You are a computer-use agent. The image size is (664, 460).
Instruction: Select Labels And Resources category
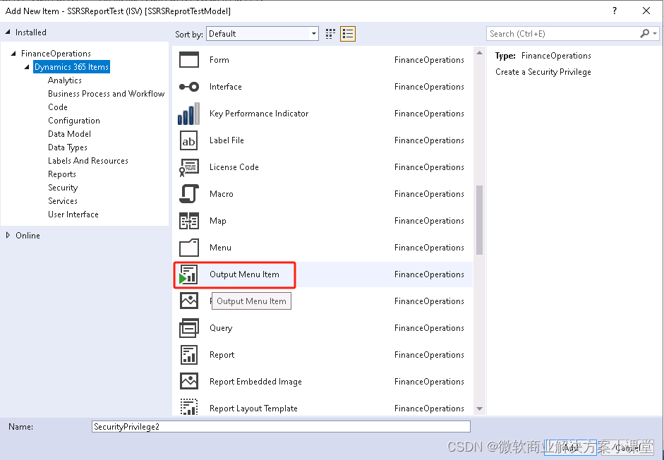pos(88,161)
